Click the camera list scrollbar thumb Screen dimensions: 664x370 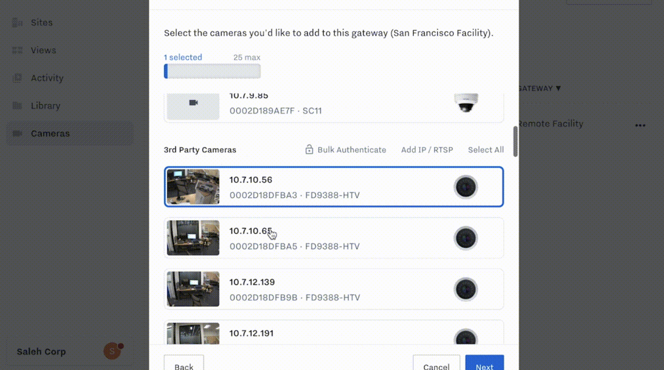click(515, 141)
